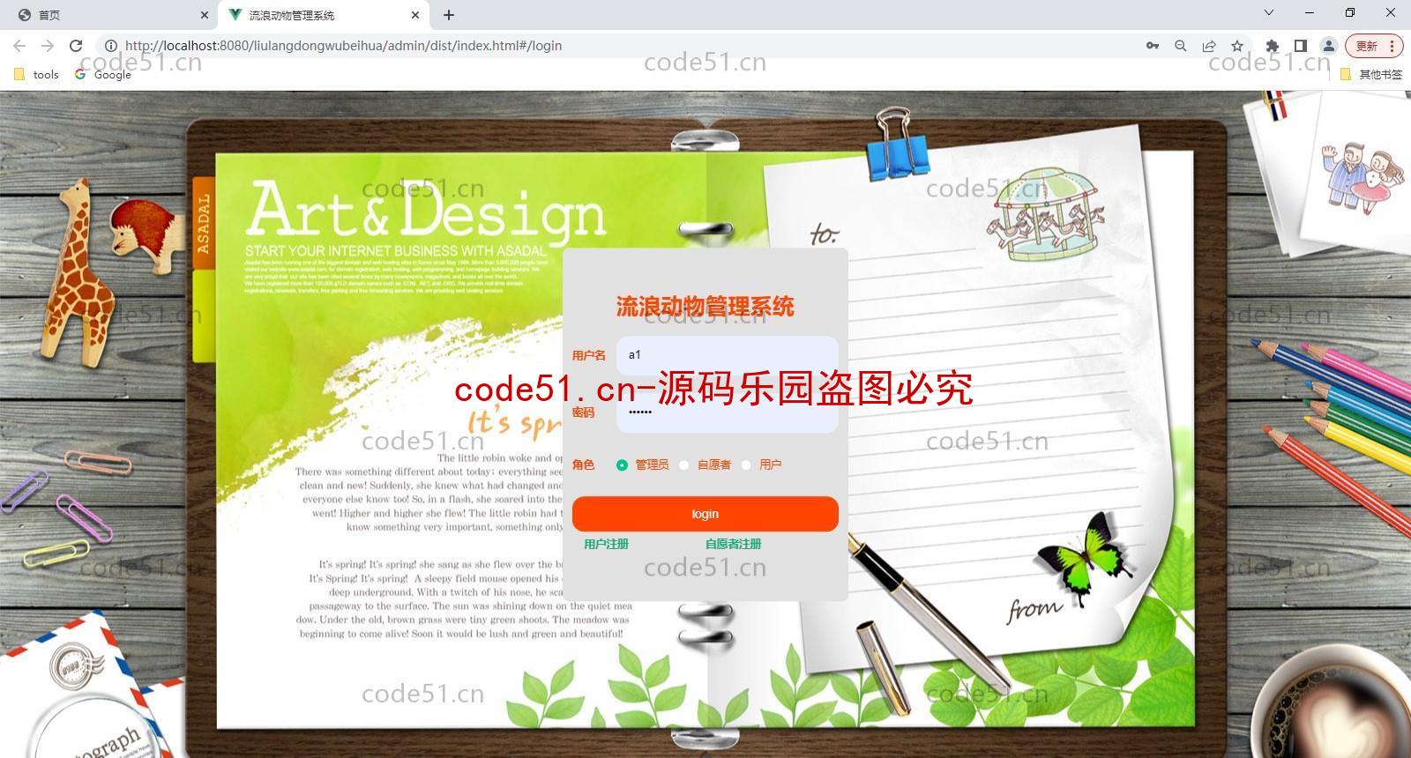Switch to the 流浪动物管理系统 tab

click(x=324, y=15)
